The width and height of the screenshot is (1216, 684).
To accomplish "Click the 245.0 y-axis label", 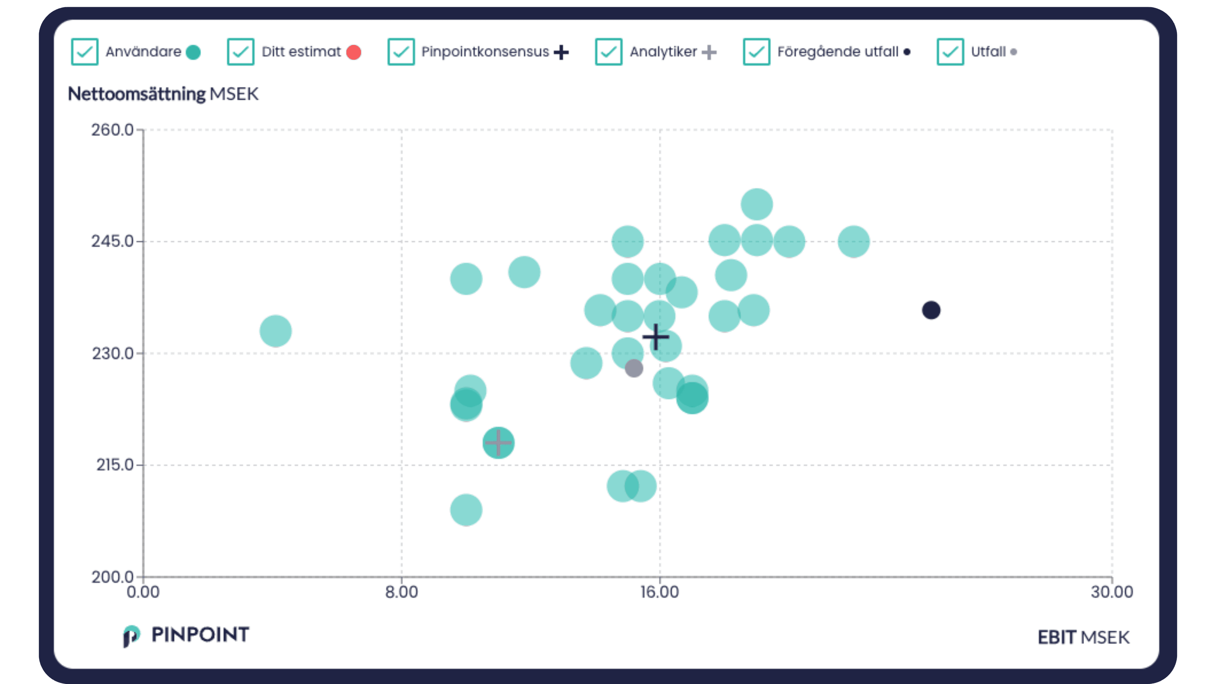I will pyautogui.click(x=112, y=241).
